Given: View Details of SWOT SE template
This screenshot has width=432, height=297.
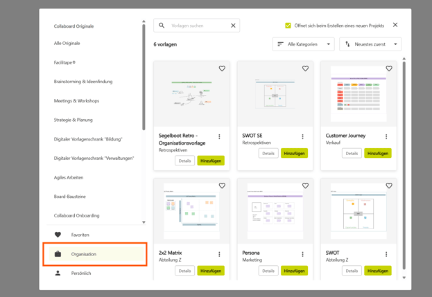Looking at the screenshot, I should pos(268,153).
